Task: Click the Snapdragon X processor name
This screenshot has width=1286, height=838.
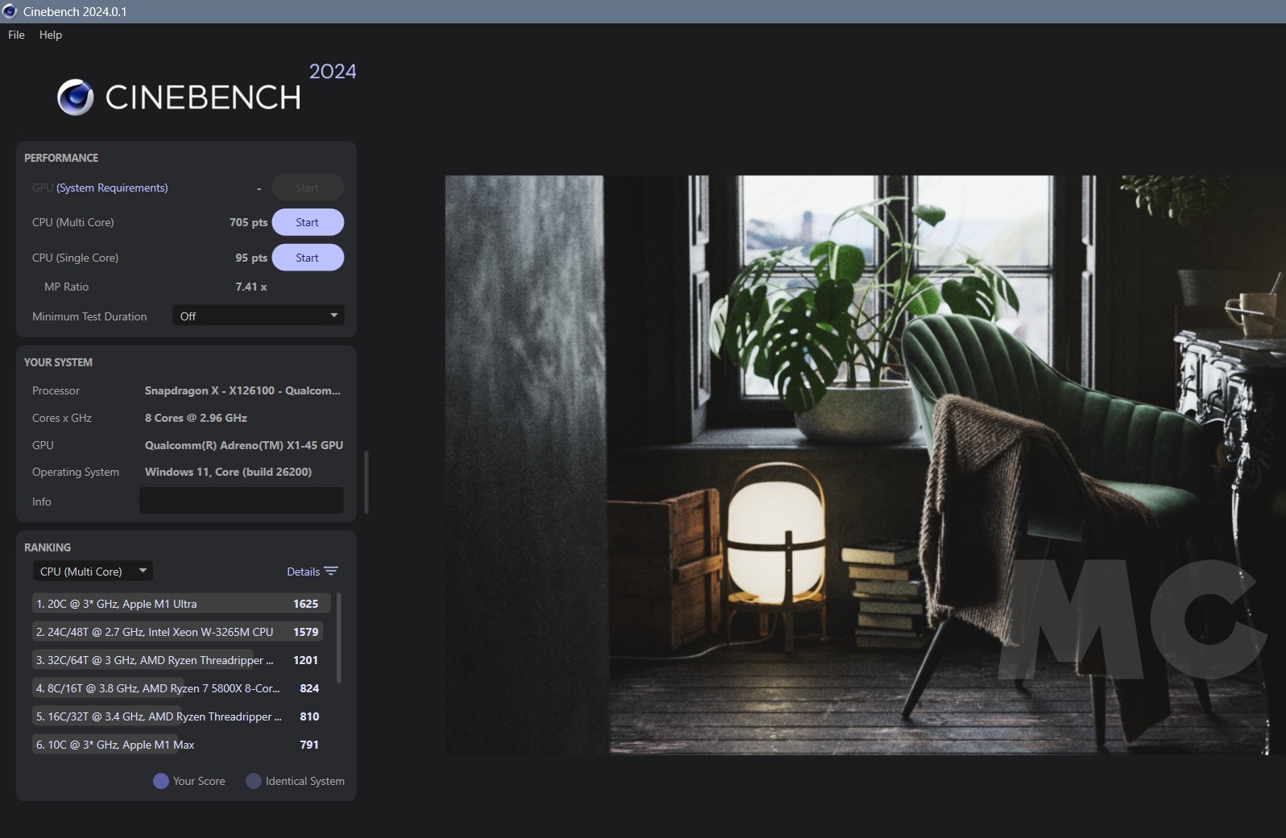Action: [242, 390]
